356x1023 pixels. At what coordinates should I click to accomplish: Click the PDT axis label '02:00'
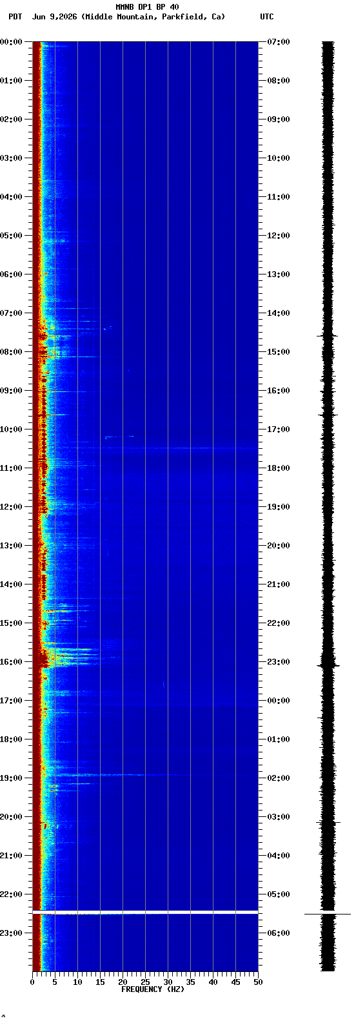tap(11, 119)
